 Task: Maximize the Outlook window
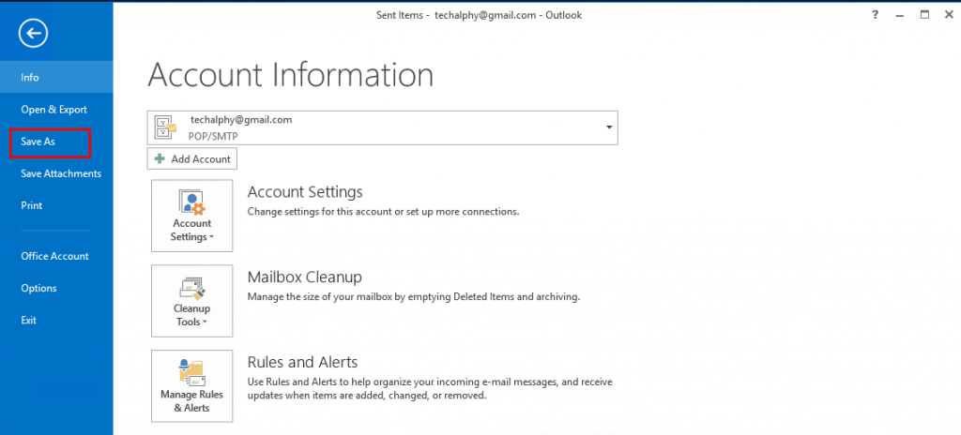924,15
